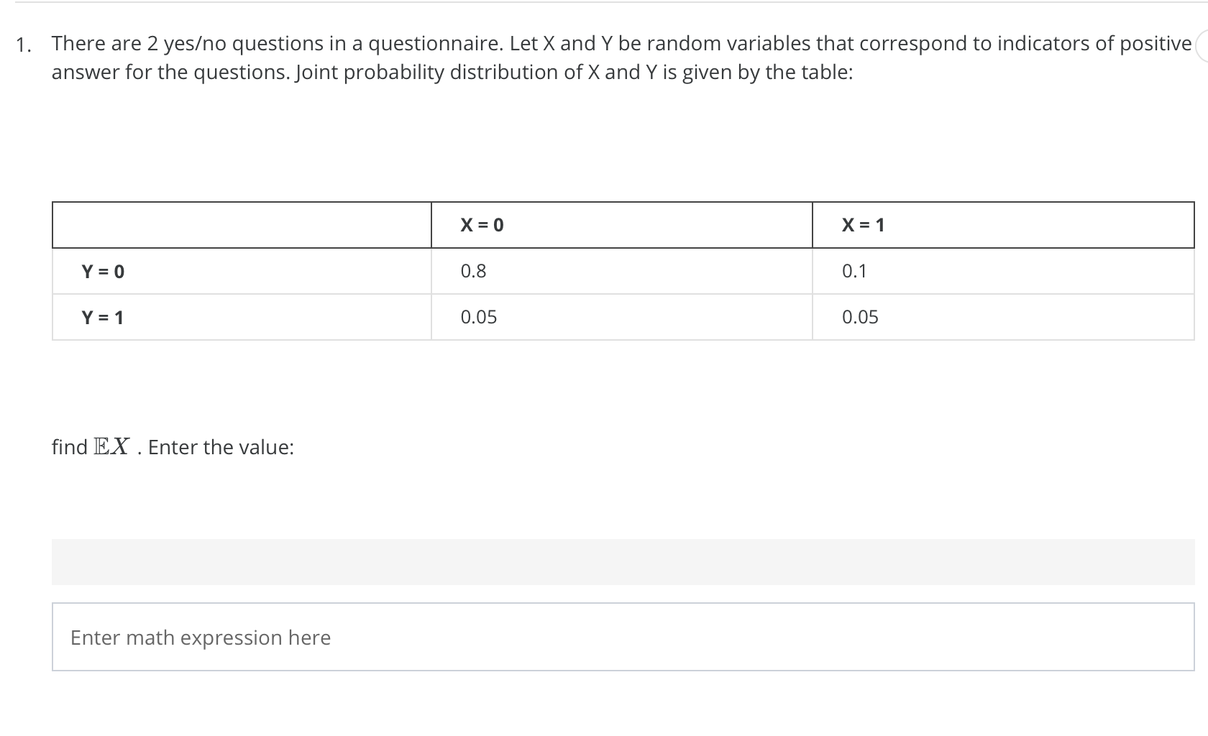Click the question number 1 label
This screenshot has height=736, width=1208.
coord(24,45)
